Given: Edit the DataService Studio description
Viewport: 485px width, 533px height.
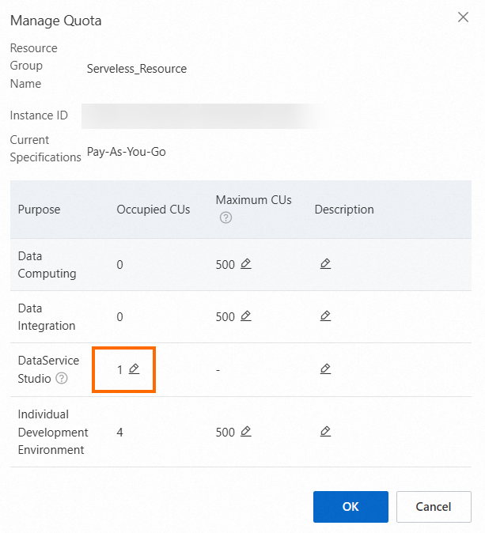Looking at the screenshot, I should (325, 369).
